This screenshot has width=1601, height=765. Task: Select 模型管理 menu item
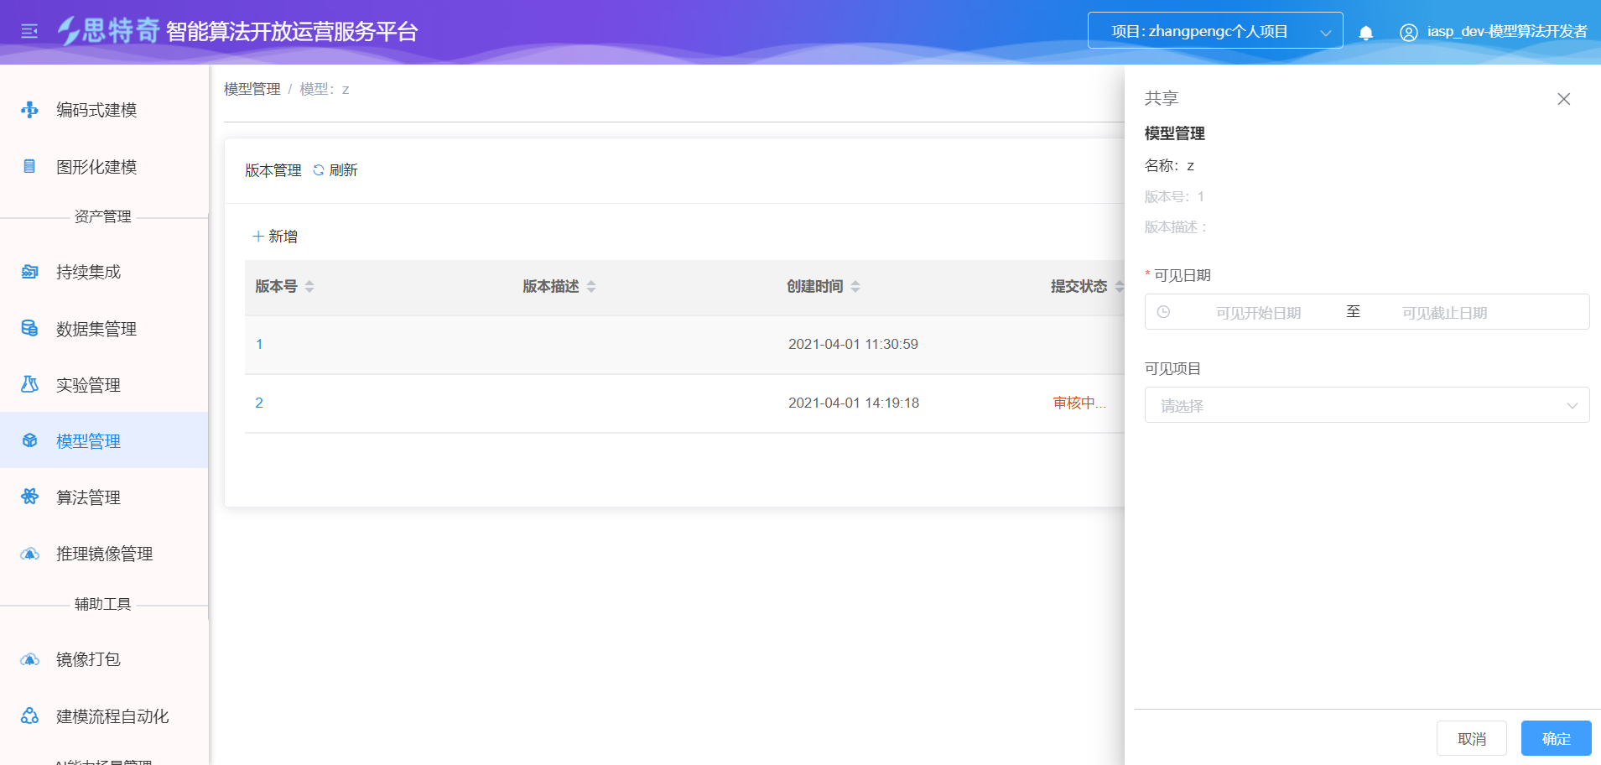[104, 440]
